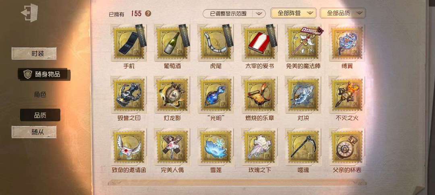
Task: Select the 噬魂 scythe accessory
Action: [x=304, y=147]
